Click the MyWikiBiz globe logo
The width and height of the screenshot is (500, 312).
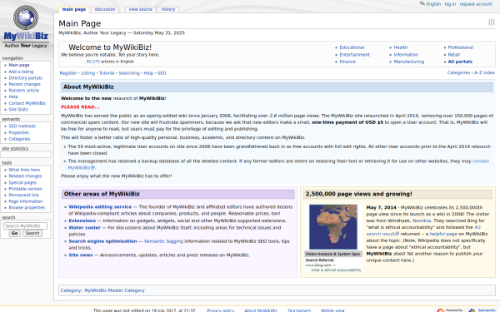tap(26, 27)
